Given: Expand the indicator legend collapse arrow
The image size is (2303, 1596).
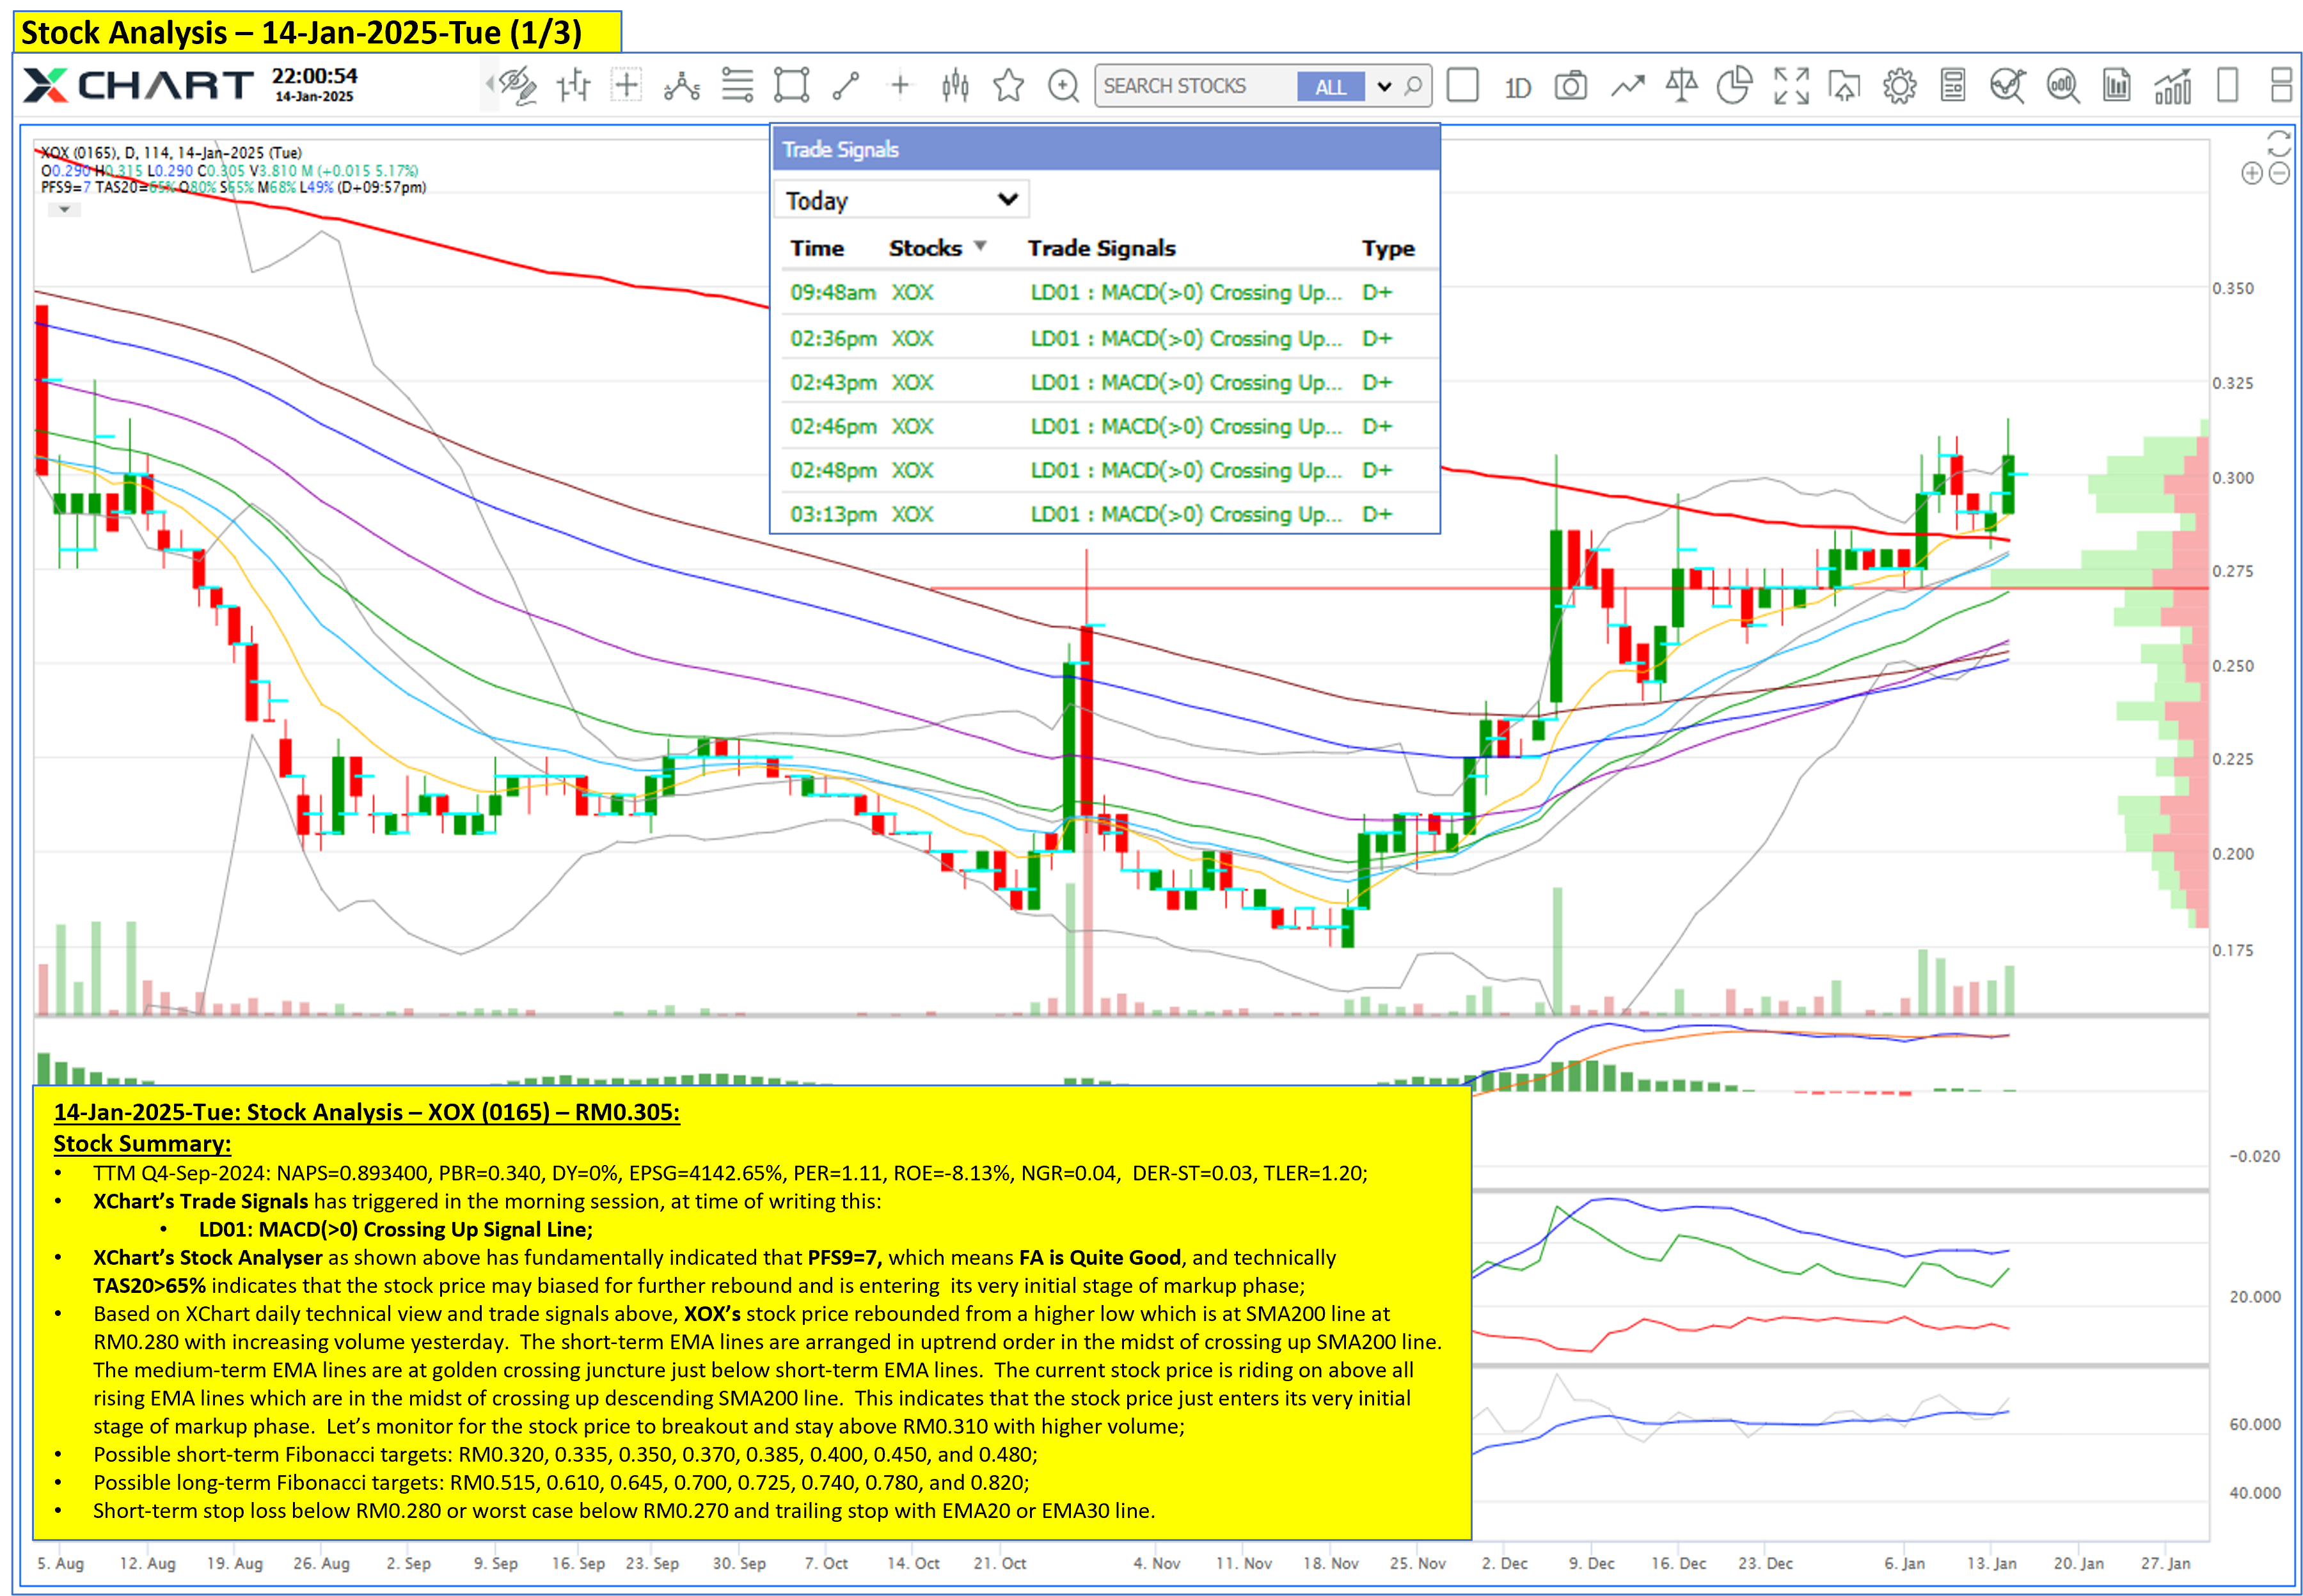Looking at the screenshot, I should tap(64, 209).
